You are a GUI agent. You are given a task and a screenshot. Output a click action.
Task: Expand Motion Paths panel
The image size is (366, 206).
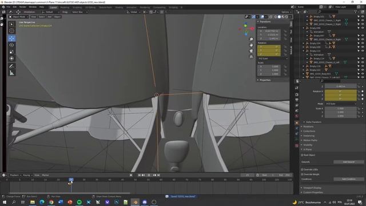(310, 140)
